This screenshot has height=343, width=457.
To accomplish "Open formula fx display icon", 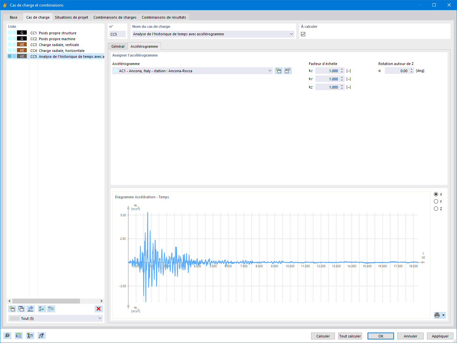I will [x=41, y=335].
